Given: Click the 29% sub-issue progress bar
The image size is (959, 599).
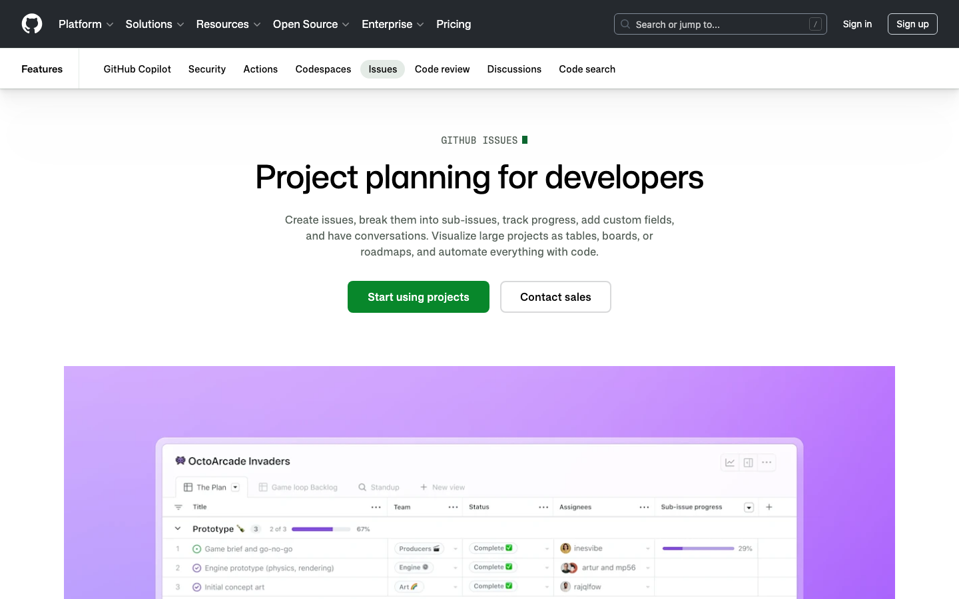Looking at the screenshot, I should (698, 548).
